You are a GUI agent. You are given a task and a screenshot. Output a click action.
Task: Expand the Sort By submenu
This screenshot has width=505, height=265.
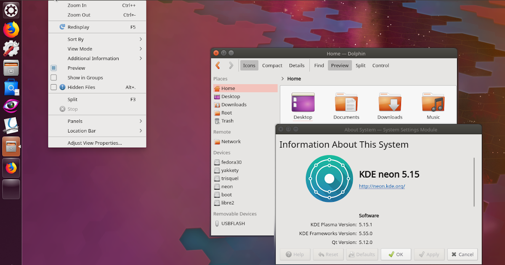click(x=76, y=39)
